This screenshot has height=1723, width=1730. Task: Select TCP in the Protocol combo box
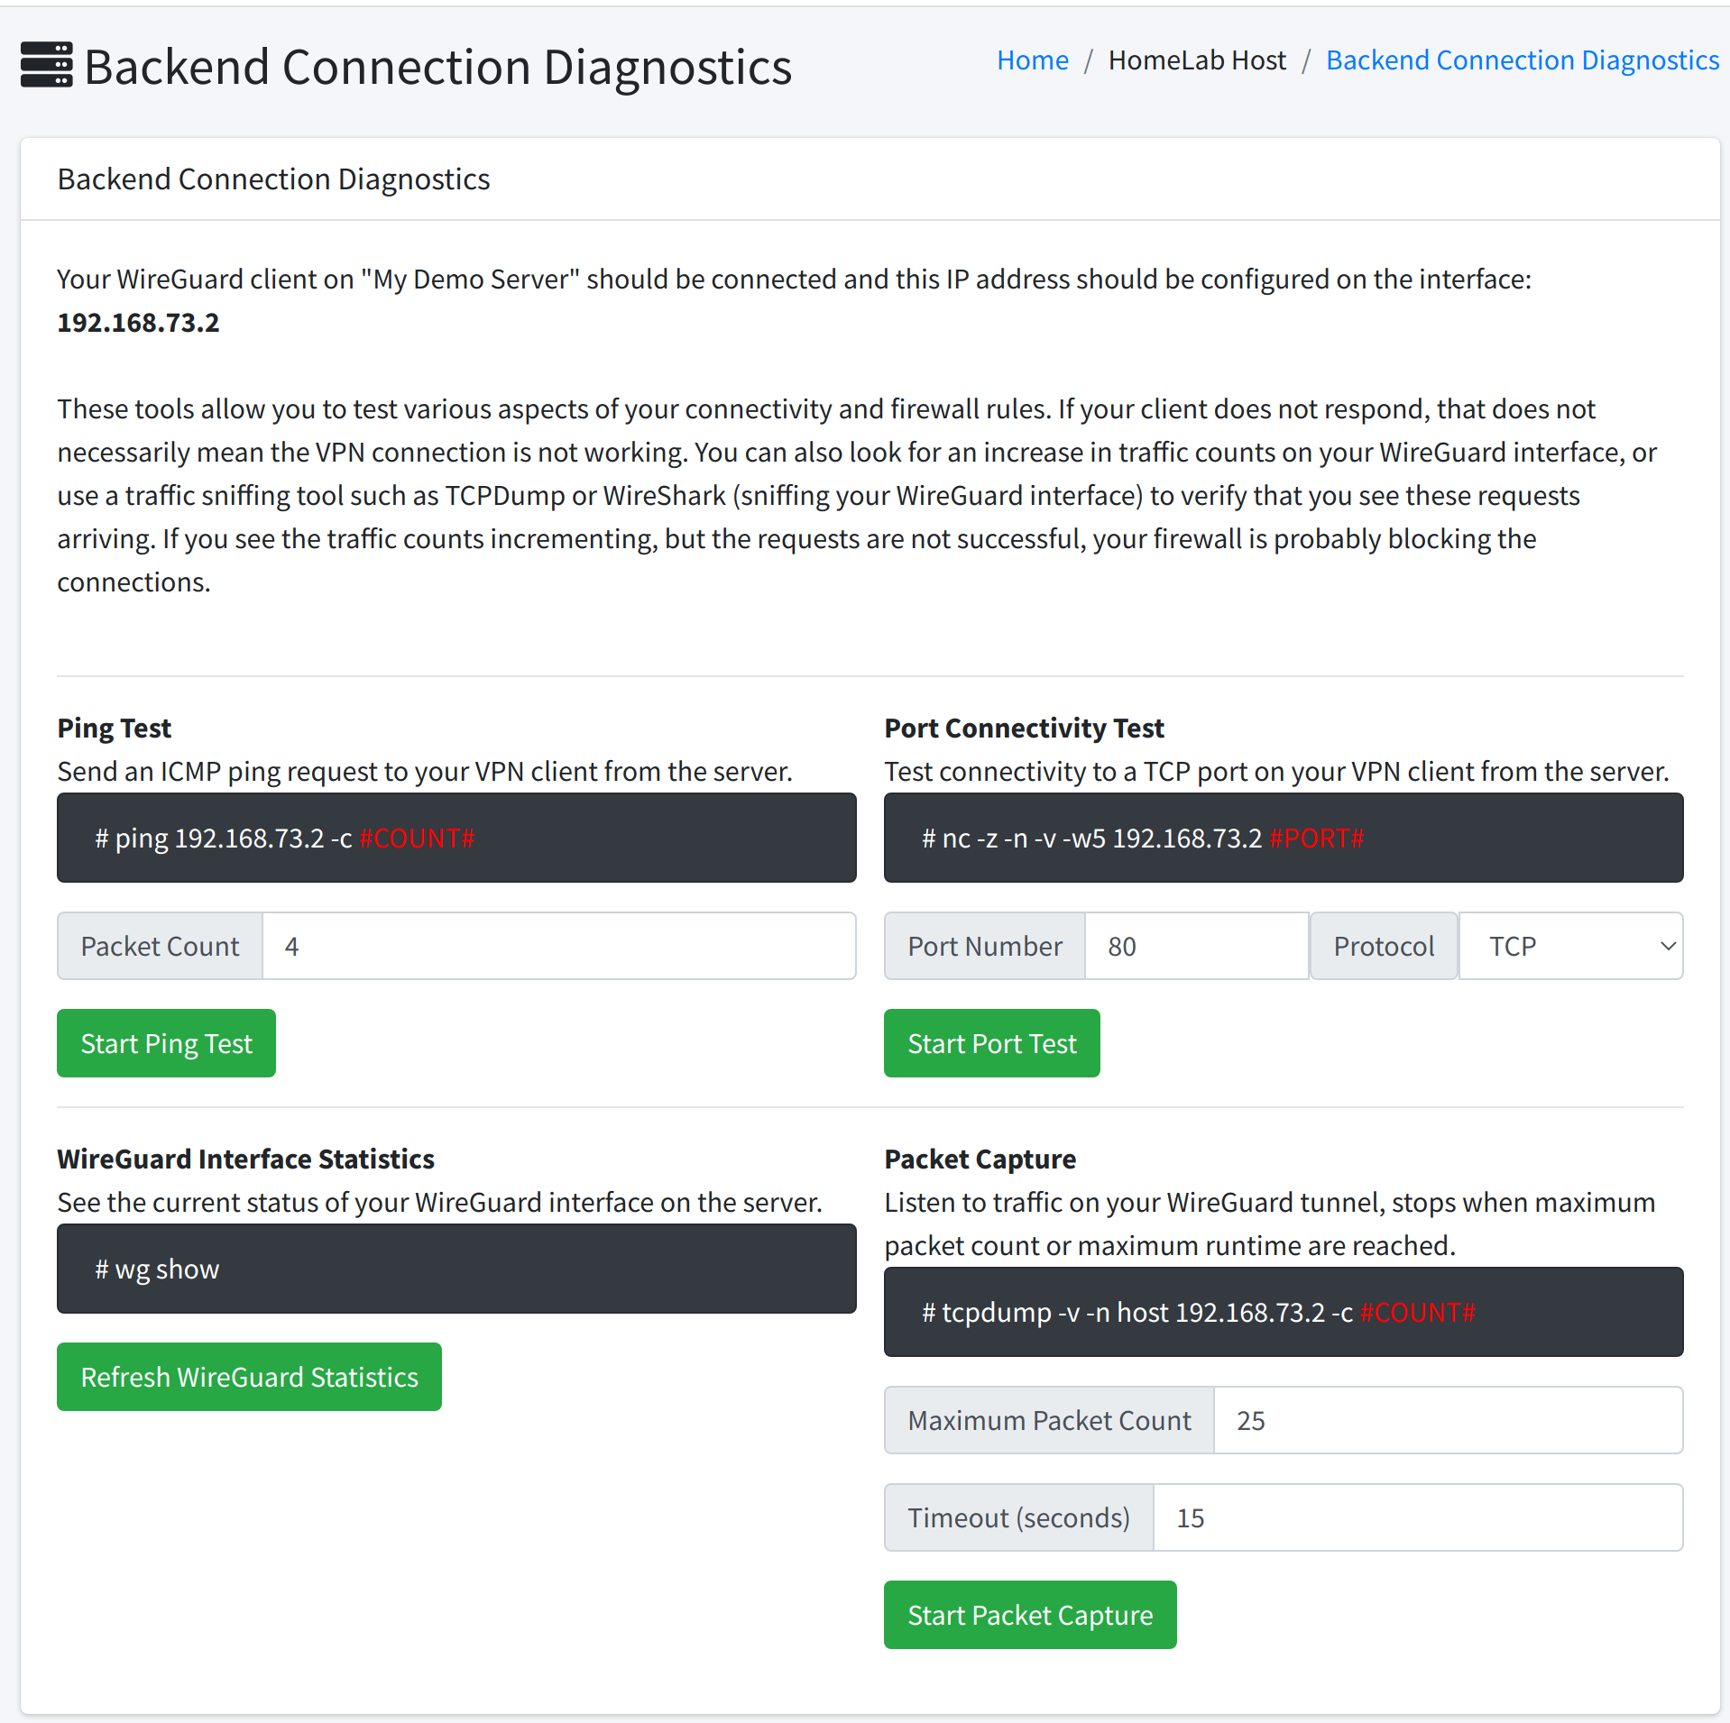(1569, 946)
